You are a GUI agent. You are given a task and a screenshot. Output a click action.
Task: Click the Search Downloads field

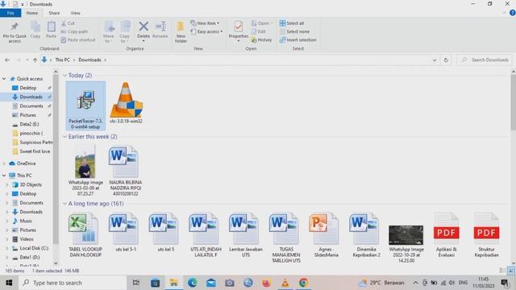tap(484, 60)
